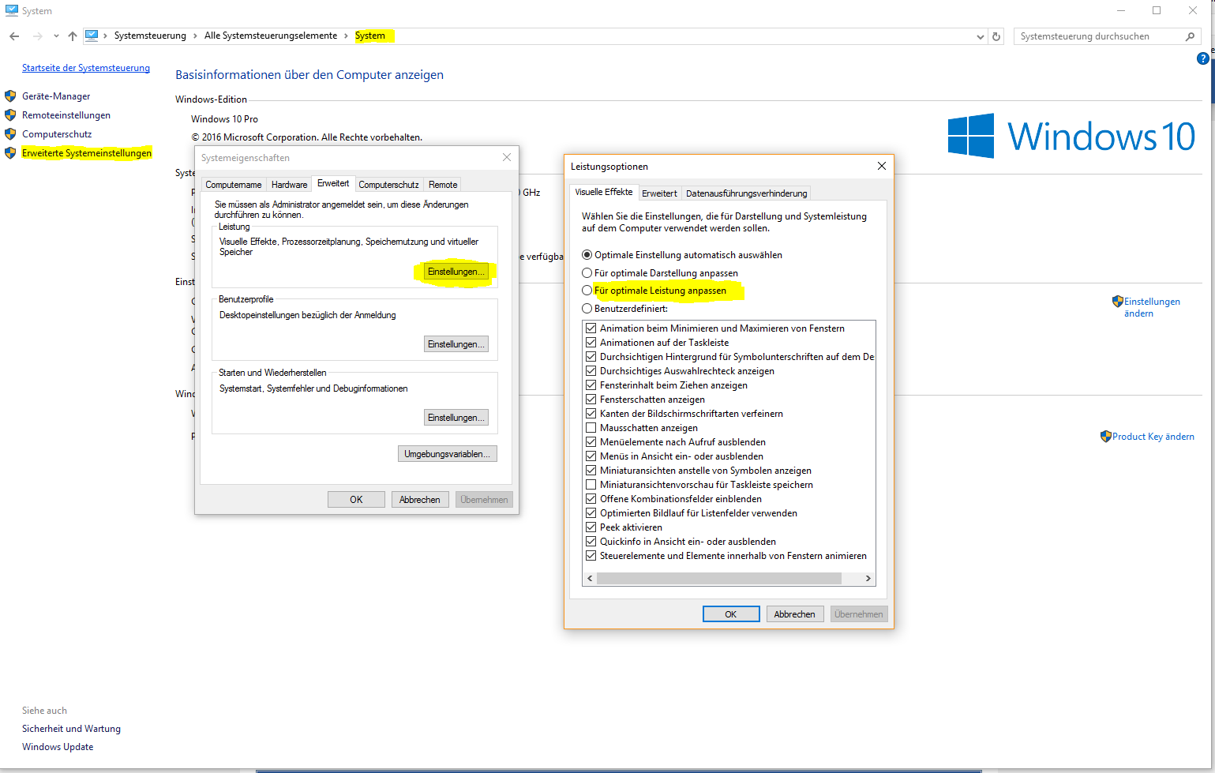The image size is (1215, 773).
Task: Select the Benutzerdefiniert radio option
Action: [587, 309]
